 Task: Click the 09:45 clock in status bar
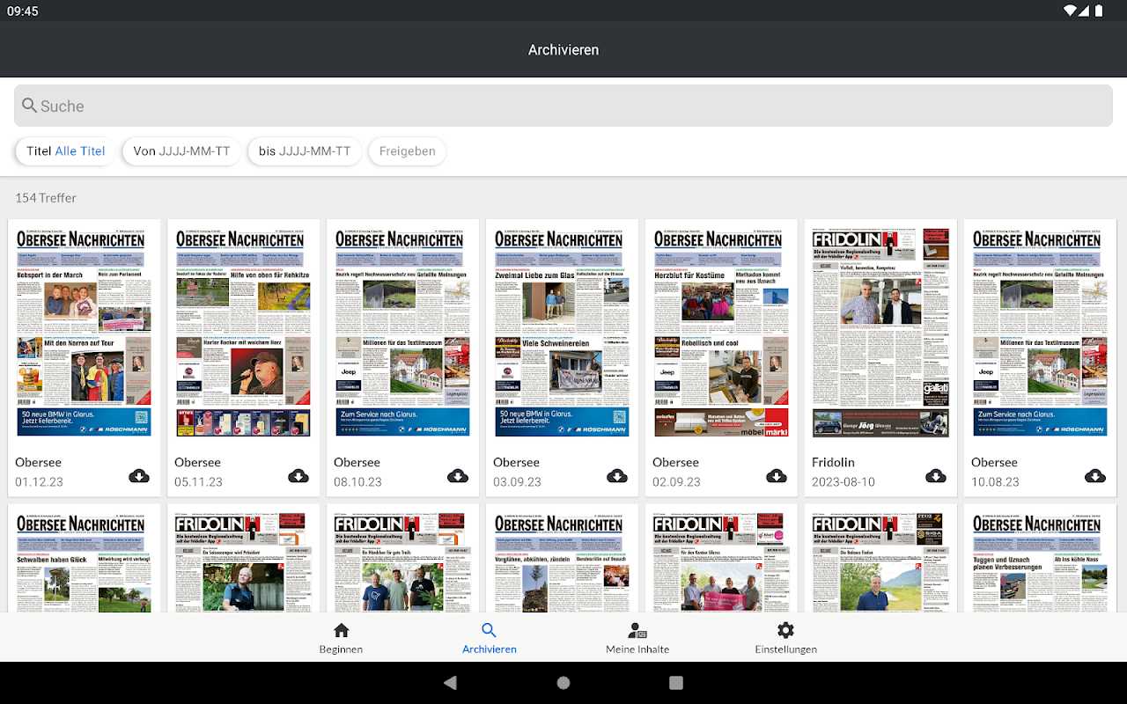click(23, 11)
